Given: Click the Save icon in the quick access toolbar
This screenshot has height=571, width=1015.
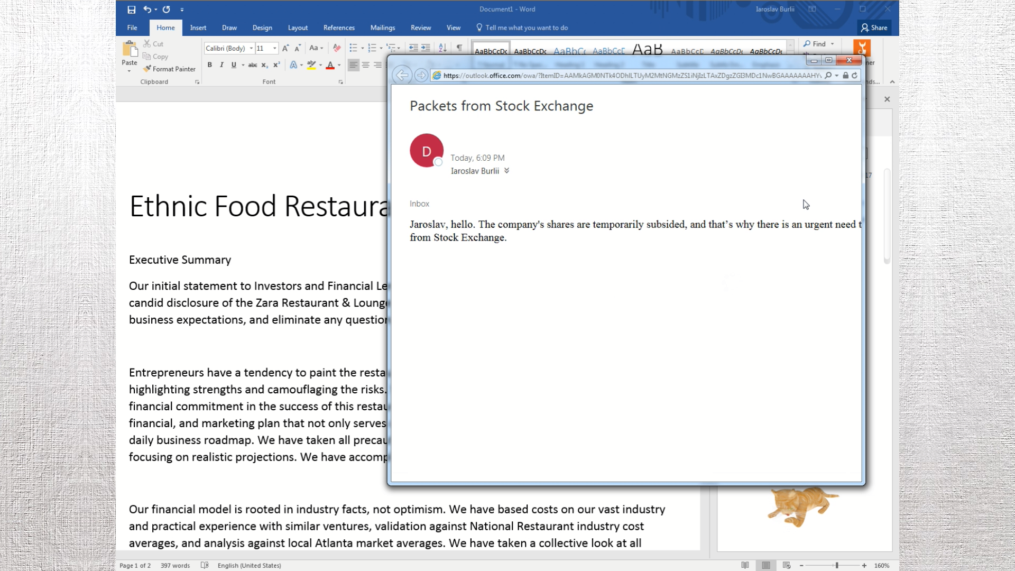Looking at the screenshot, I should [x=131, y=10].
